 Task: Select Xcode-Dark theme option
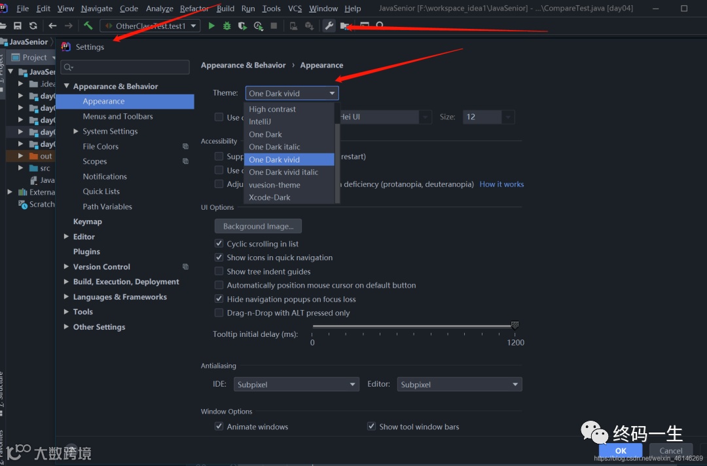pos(289,197)
